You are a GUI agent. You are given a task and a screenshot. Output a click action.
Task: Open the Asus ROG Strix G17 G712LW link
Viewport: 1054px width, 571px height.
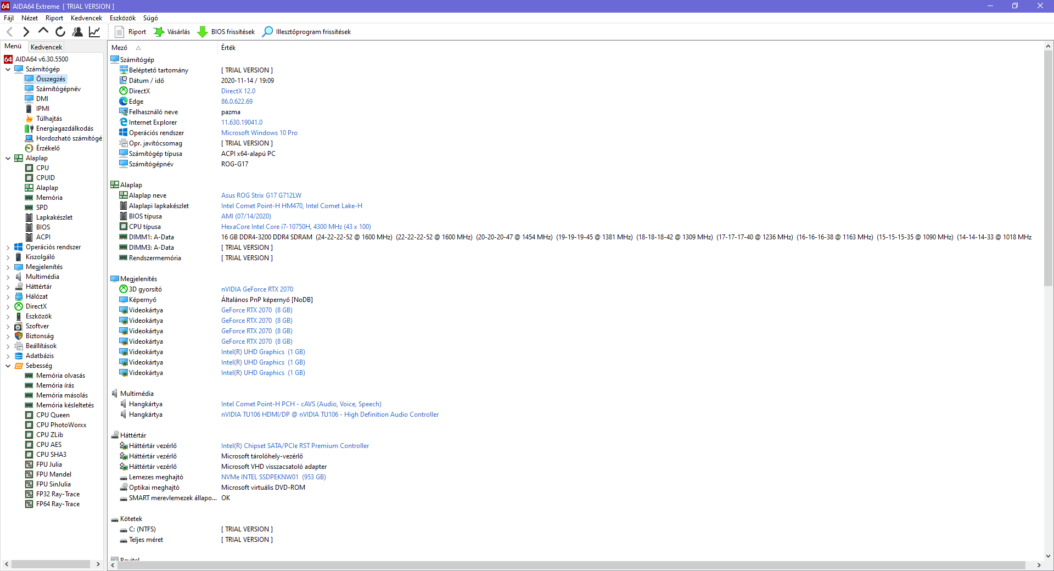(x=261, y=195)
